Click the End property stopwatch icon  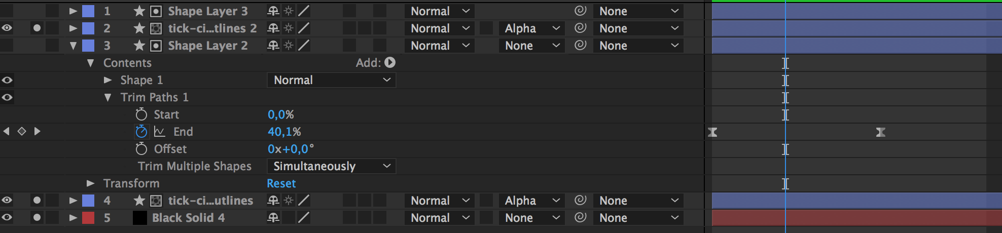(141, 132)
